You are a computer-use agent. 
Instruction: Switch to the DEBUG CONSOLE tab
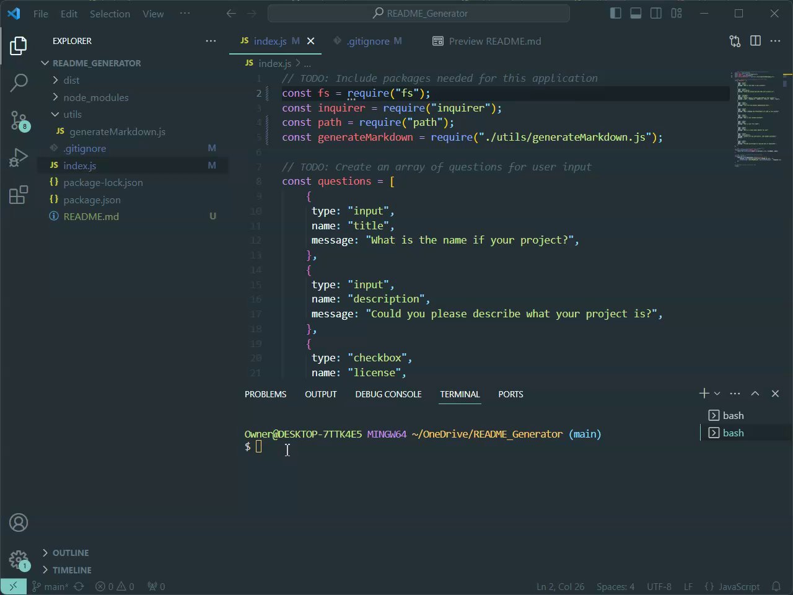tap(388, 394)
